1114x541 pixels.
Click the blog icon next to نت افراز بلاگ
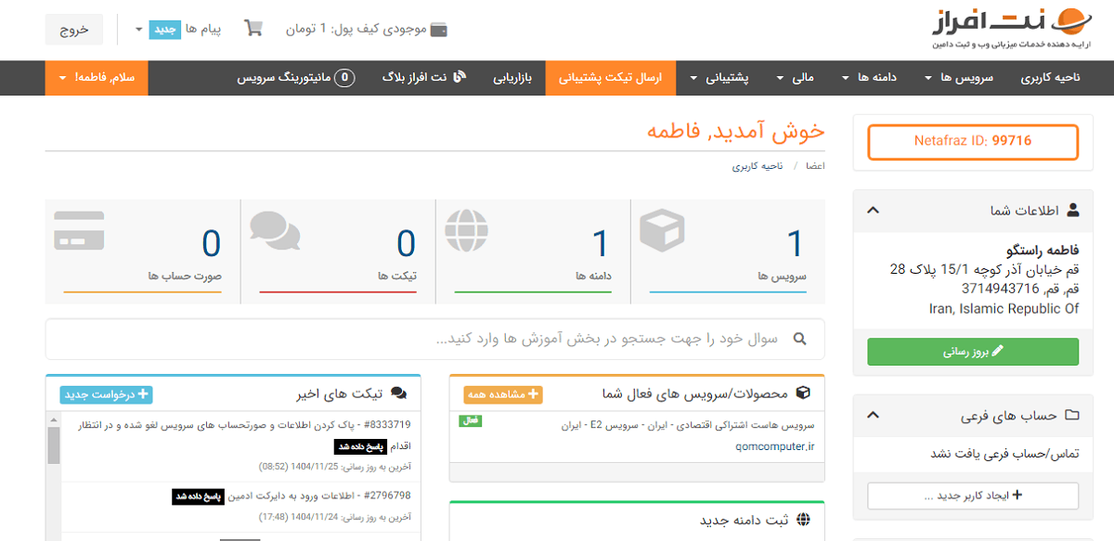[x=460, y=78]
